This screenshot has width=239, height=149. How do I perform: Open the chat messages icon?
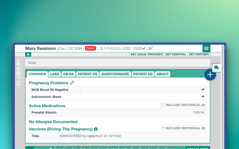[216, 68]
